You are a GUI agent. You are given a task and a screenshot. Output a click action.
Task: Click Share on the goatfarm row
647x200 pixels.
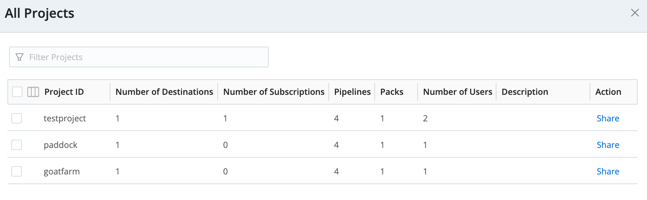pos(607,171)
